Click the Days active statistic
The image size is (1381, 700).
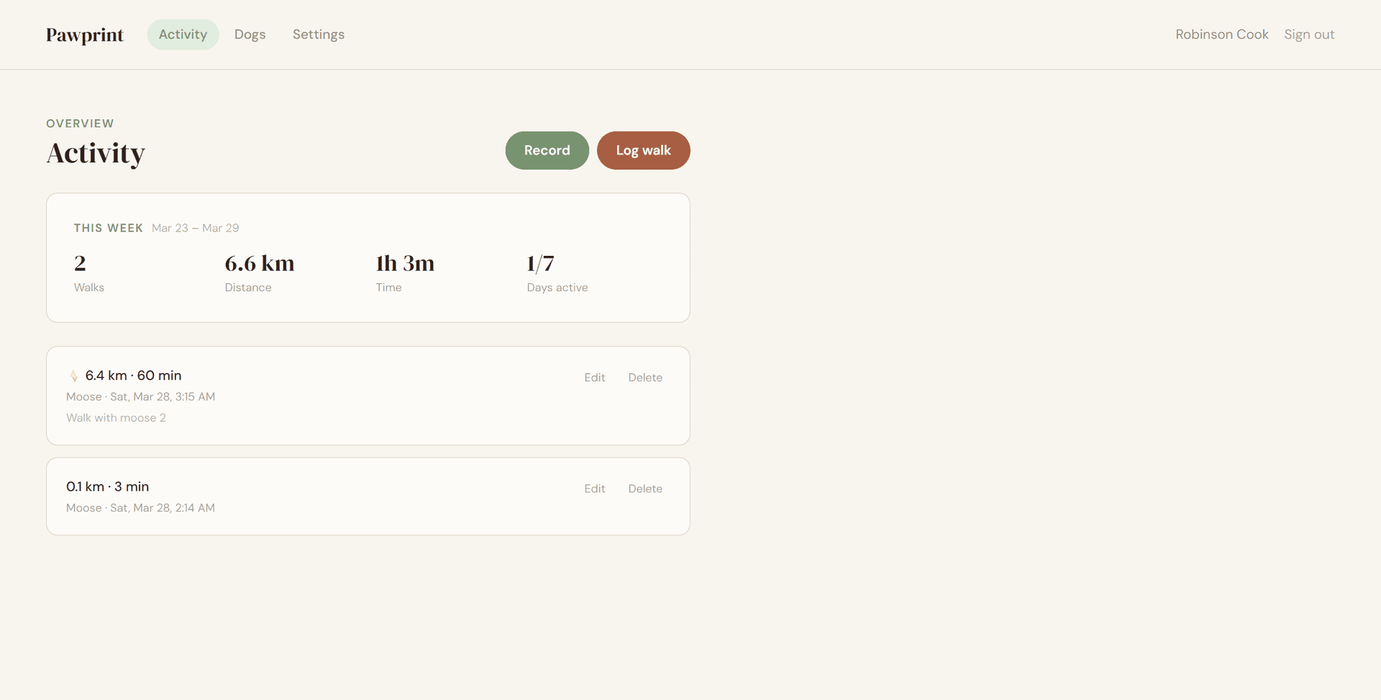pyautogui.click(x=557, y=273)
